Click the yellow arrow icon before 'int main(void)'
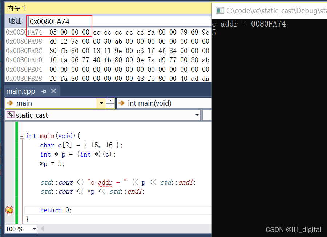The height and width of the screenshot is (237, 327). pos(121,103)
